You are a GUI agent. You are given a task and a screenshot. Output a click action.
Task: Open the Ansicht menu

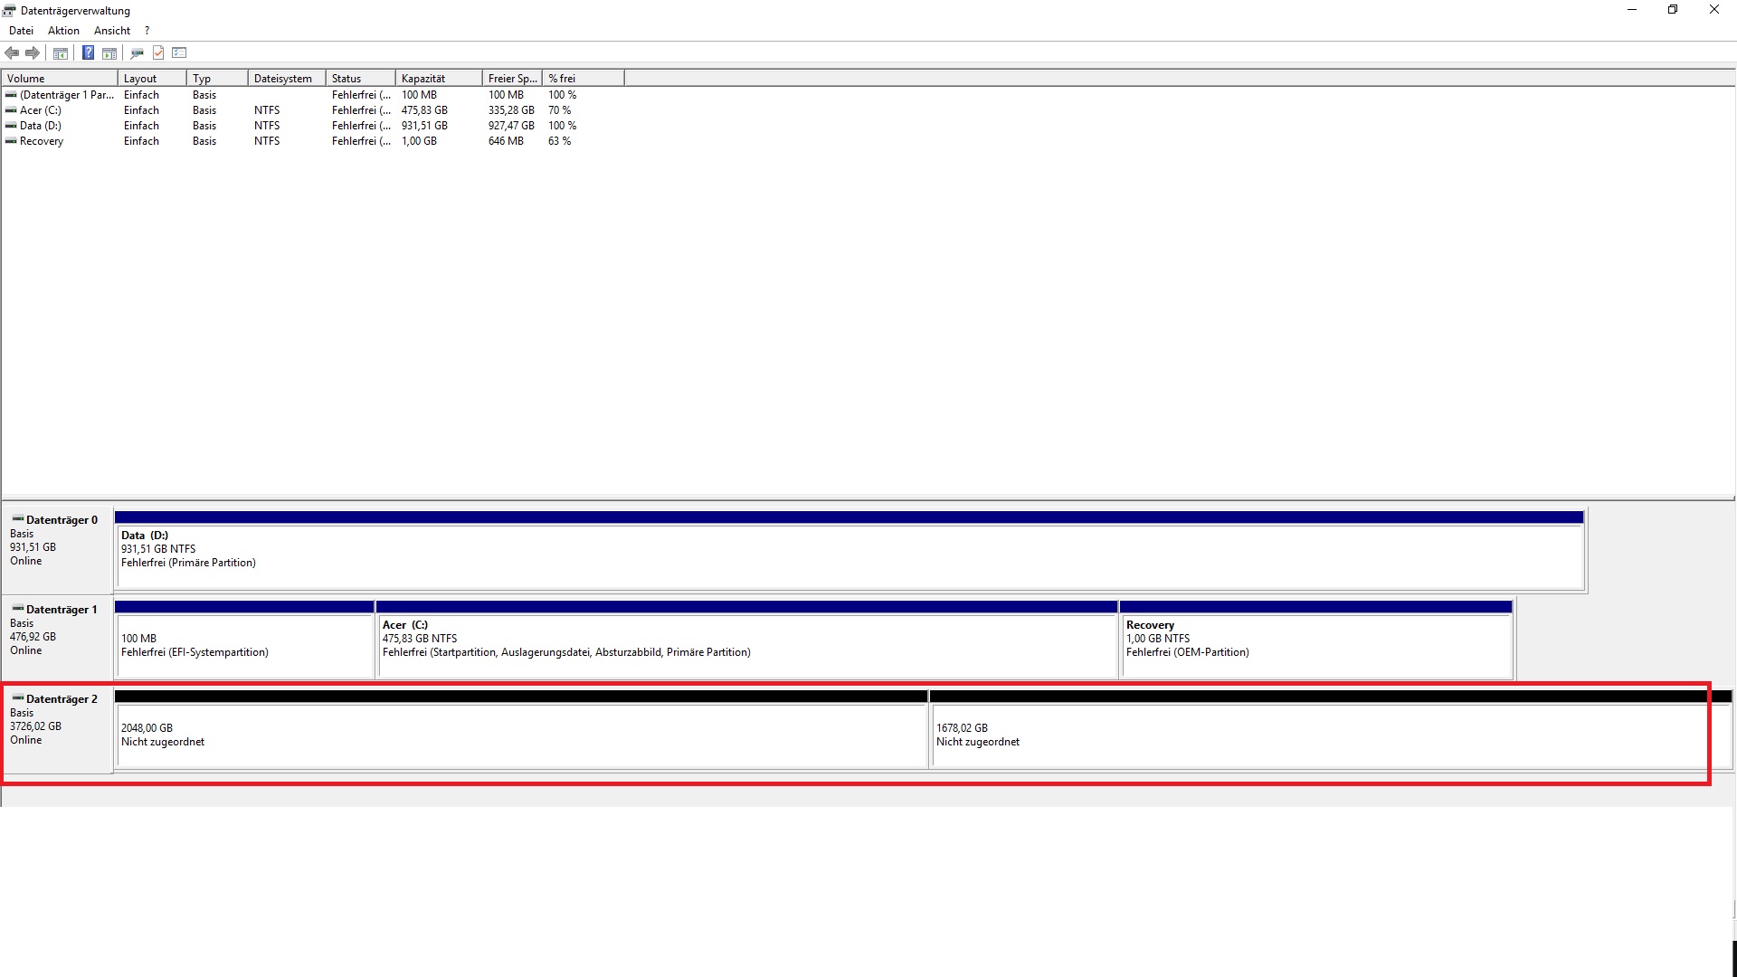112,31
